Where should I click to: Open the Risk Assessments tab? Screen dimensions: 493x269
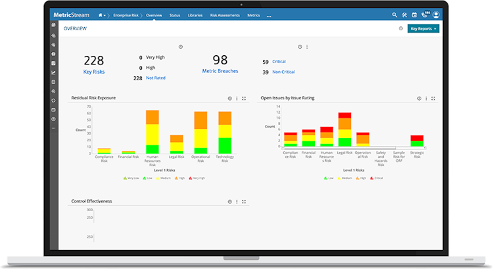[x=225, y=15]
